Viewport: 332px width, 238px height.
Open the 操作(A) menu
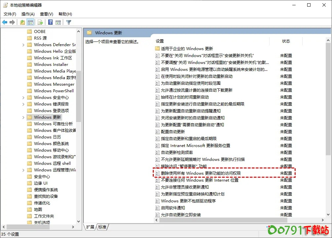pos(28,14)
